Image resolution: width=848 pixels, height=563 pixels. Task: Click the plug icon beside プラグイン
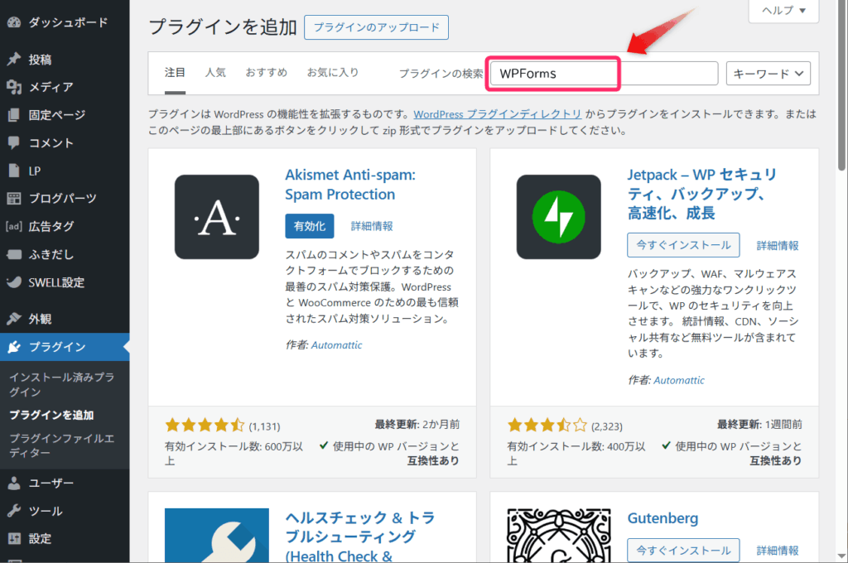coord(14,347)
